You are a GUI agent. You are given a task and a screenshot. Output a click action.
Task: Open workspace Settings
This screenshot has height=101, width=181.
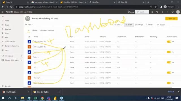pyautogui.click(x=139, y=25)
